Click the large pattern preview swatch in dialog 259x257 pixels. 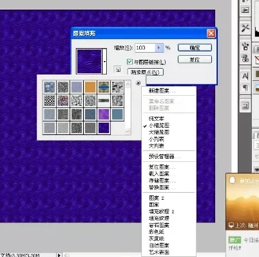pyautogui.click(x=89, y=62)
